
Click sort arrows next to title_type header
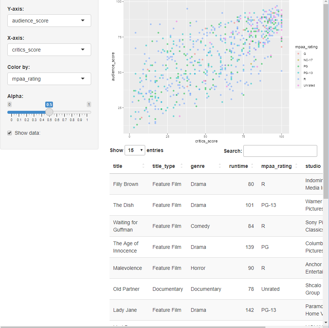tap(182, 166)
